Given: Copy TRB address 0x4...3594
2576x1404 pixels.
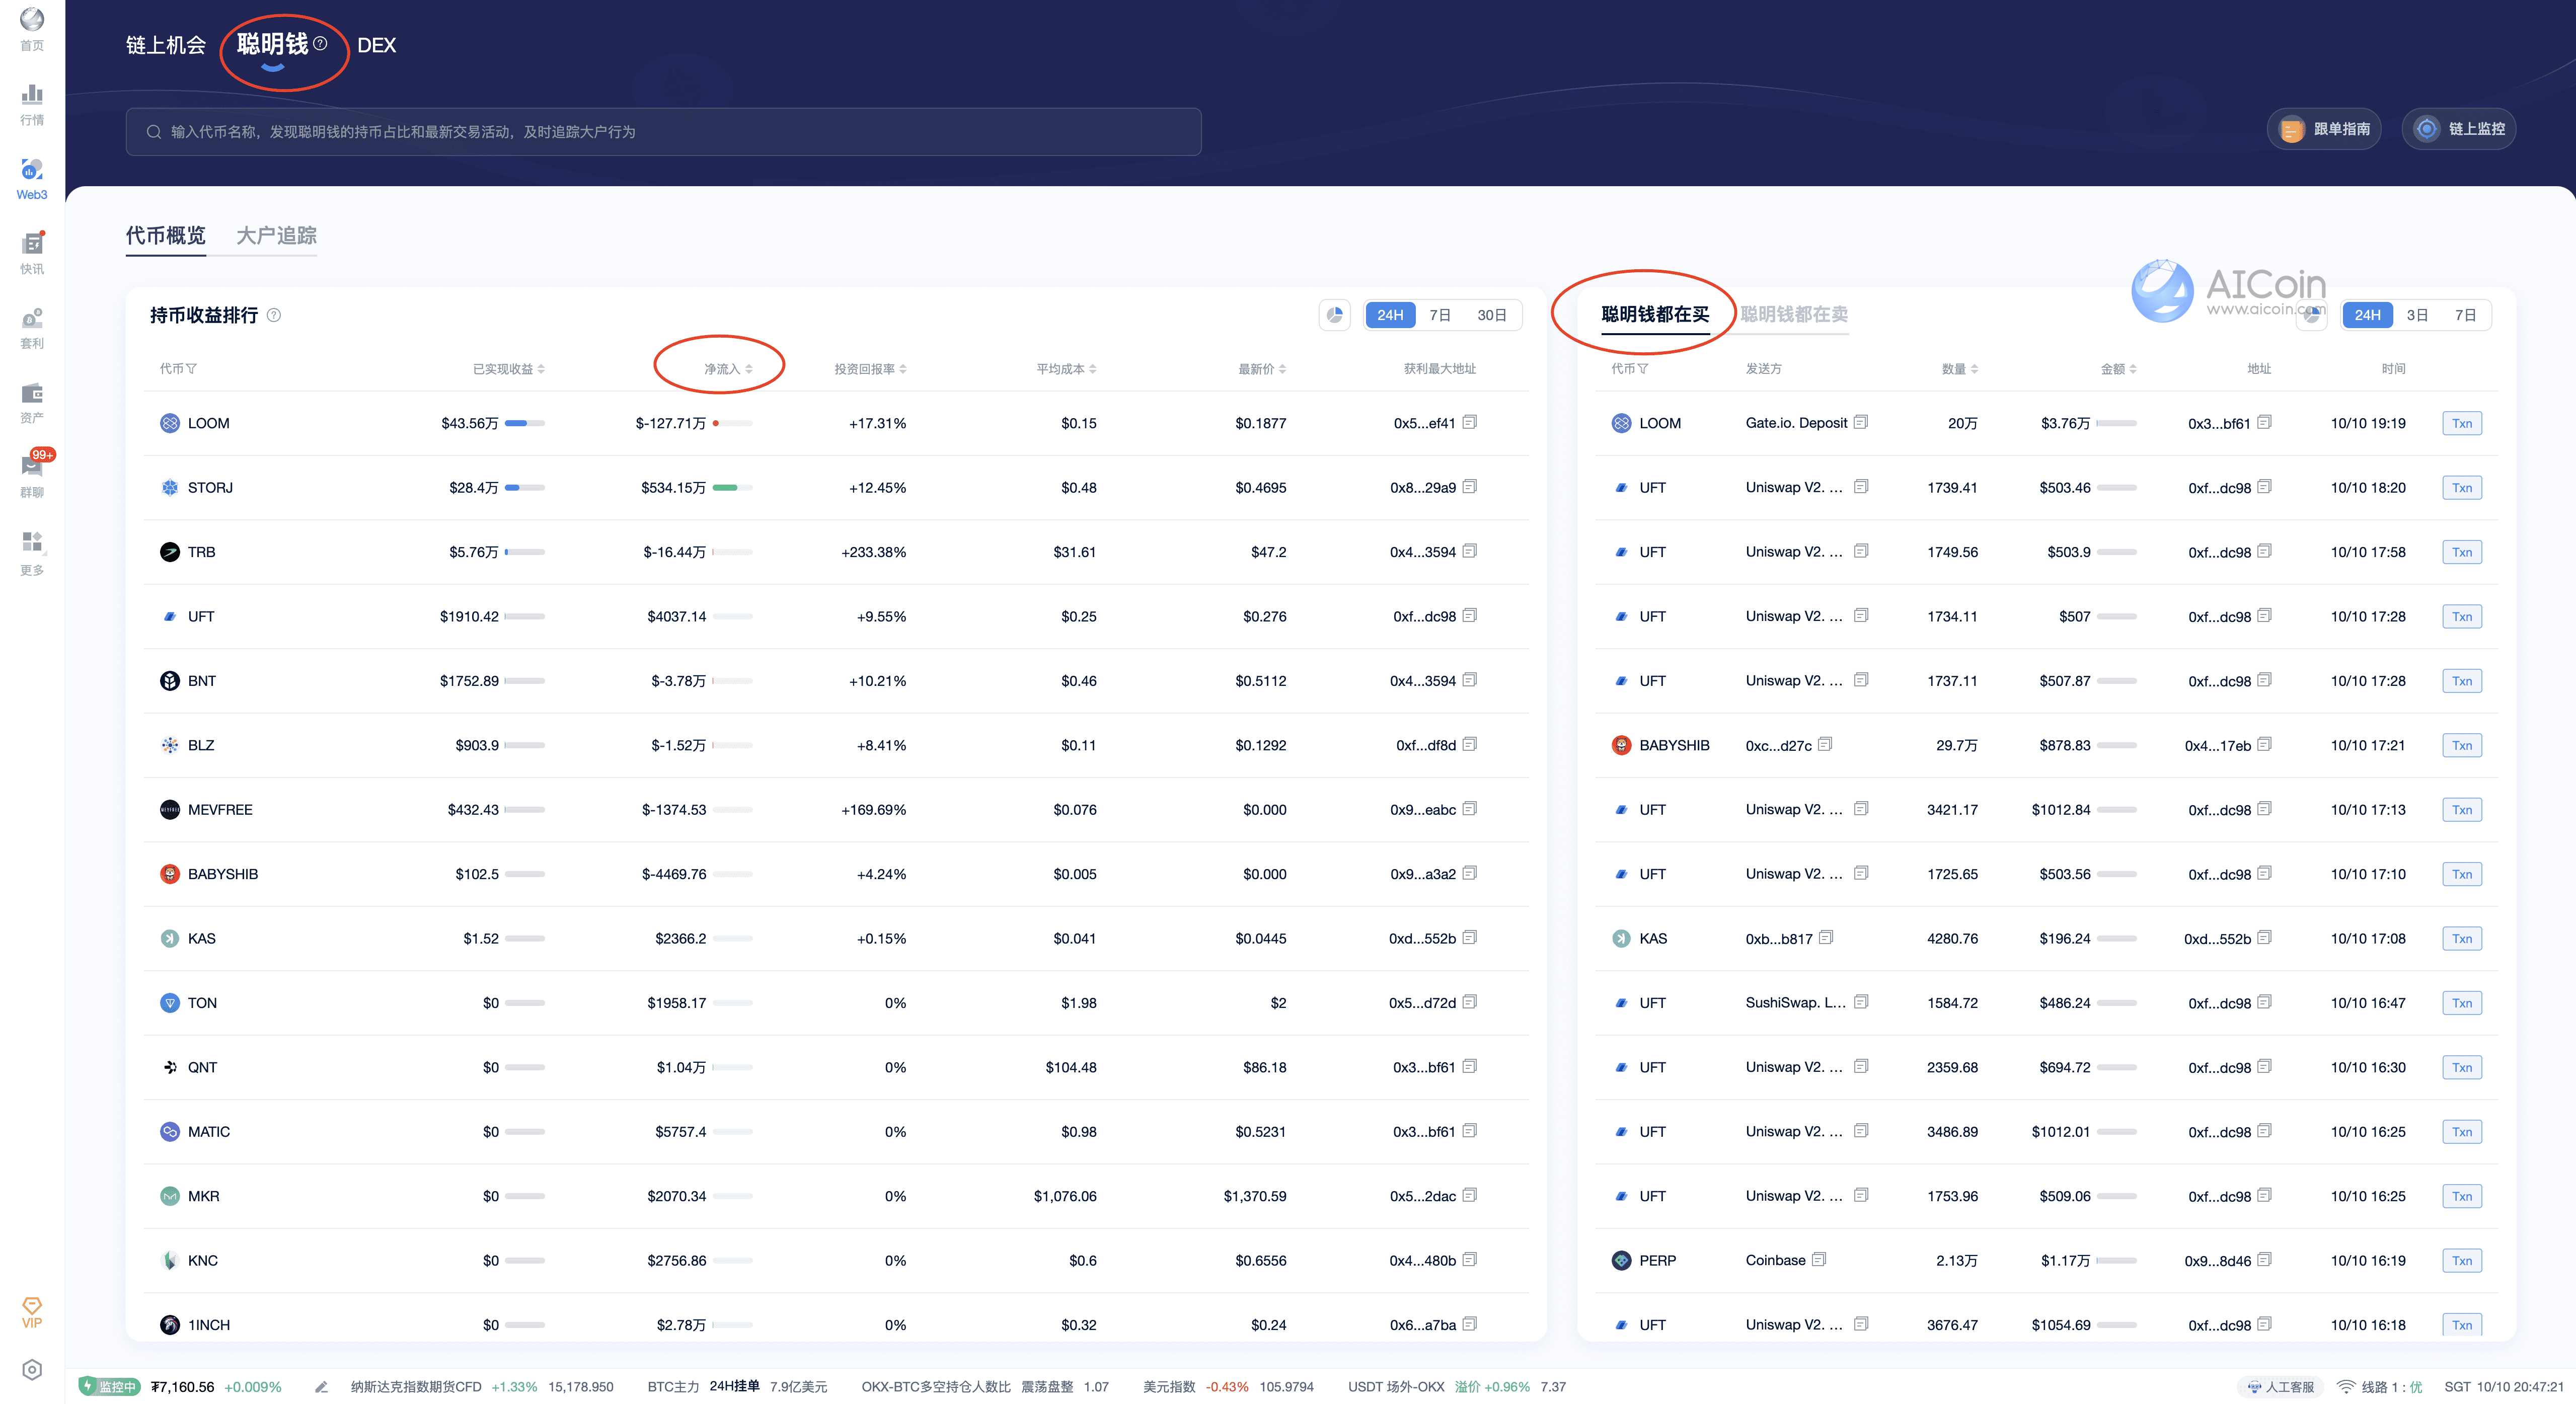Looking at the screenshot, I should pos(1470,551).
